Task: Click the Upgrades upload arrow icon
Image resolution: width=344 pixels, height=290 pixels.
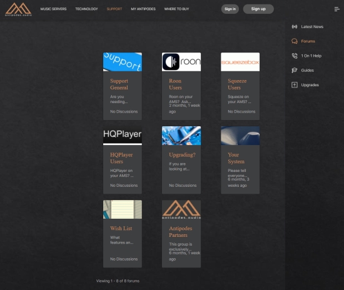Action: pyautogui.click(x=295, y=85)
